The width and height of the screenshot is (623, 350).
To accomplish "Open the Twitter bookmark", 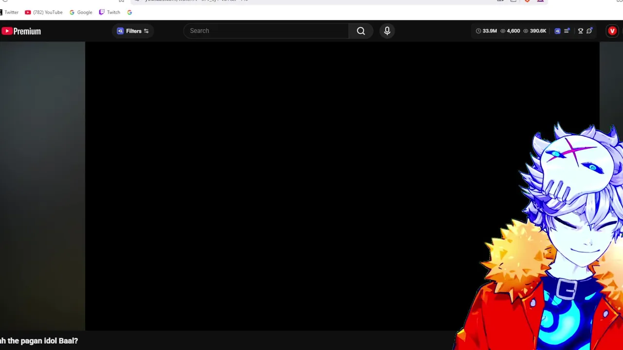I will click(9, 12).
